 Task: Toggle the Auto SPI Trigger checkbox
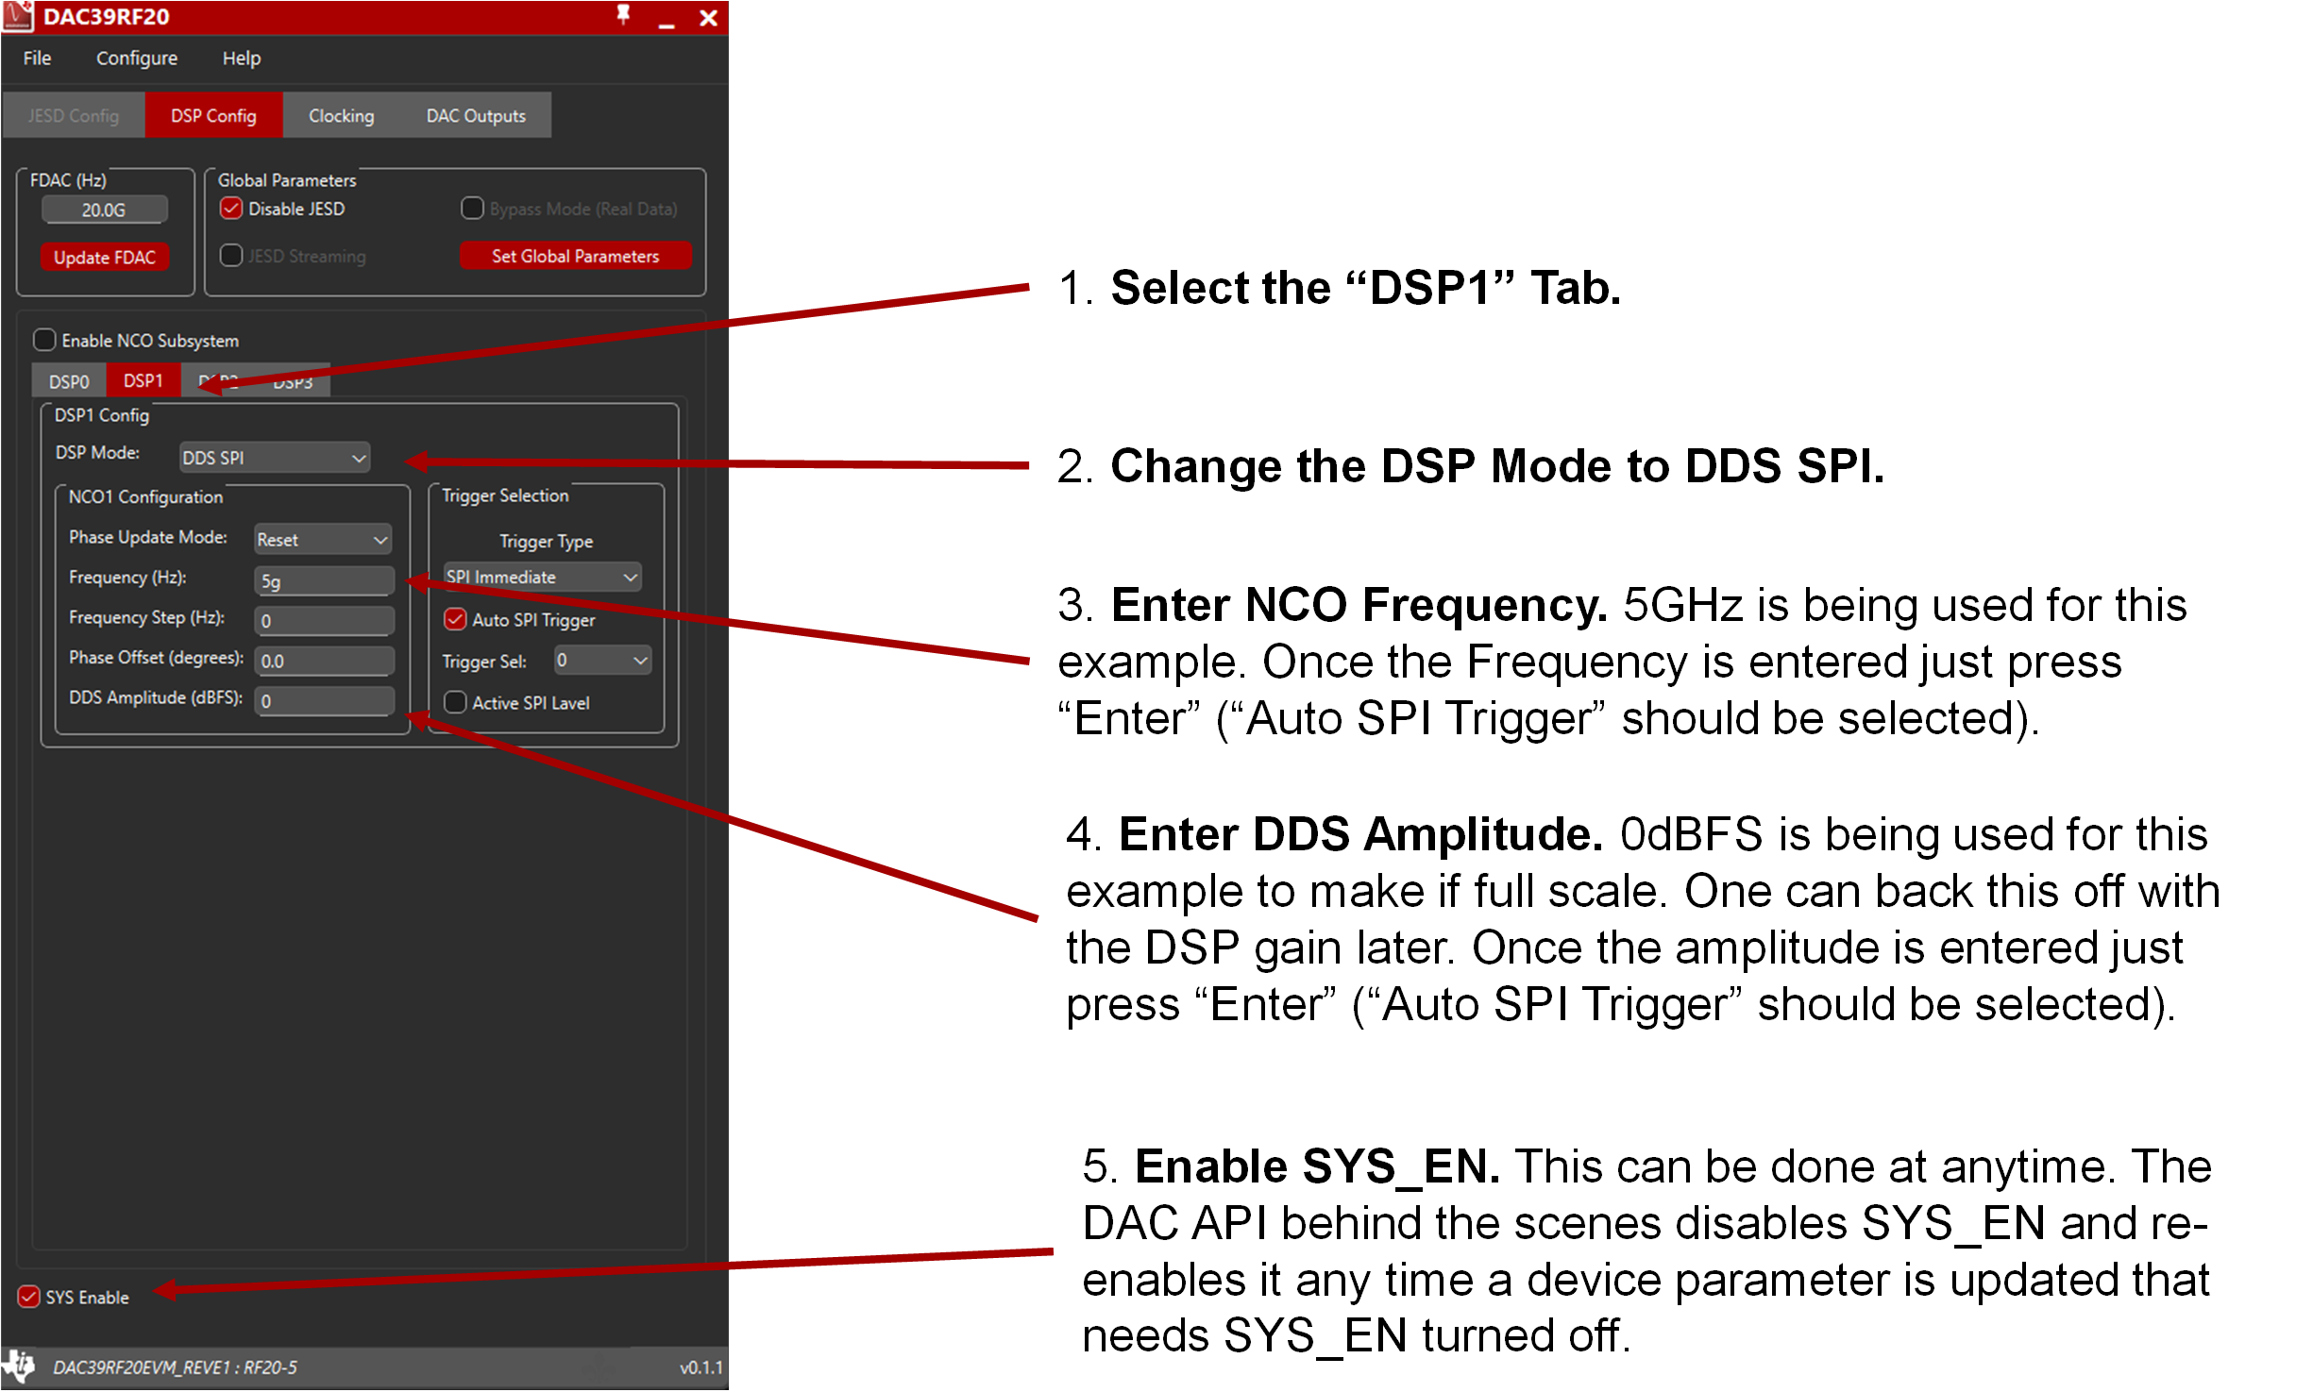[x=455, y=620]
